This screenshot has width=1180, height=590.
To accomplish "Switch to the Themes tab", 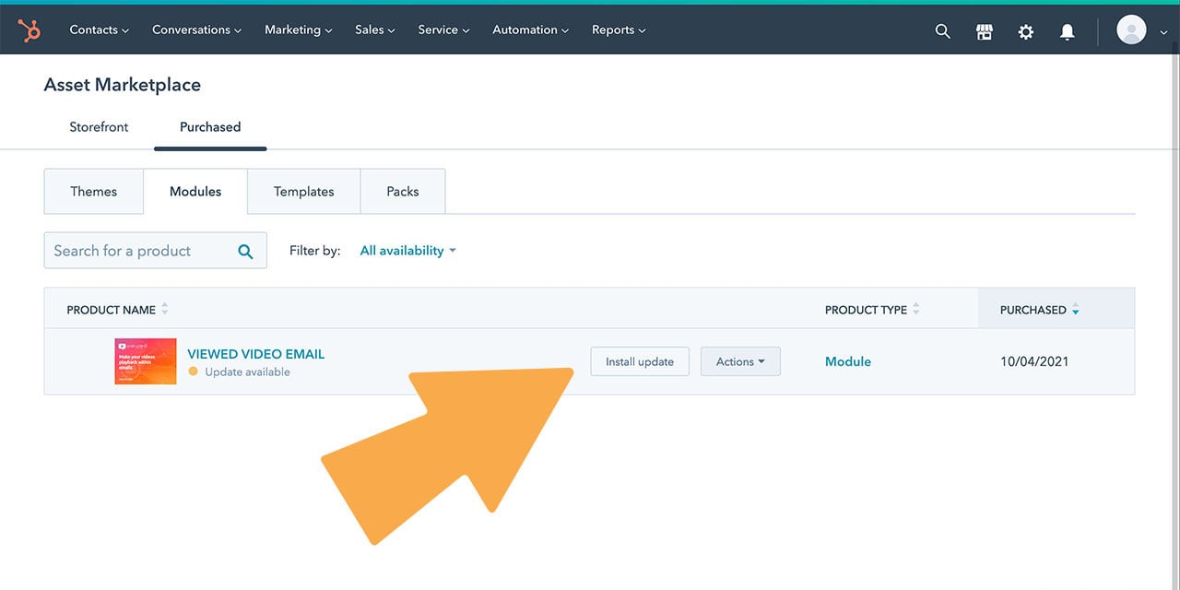I will click(94, 192).
